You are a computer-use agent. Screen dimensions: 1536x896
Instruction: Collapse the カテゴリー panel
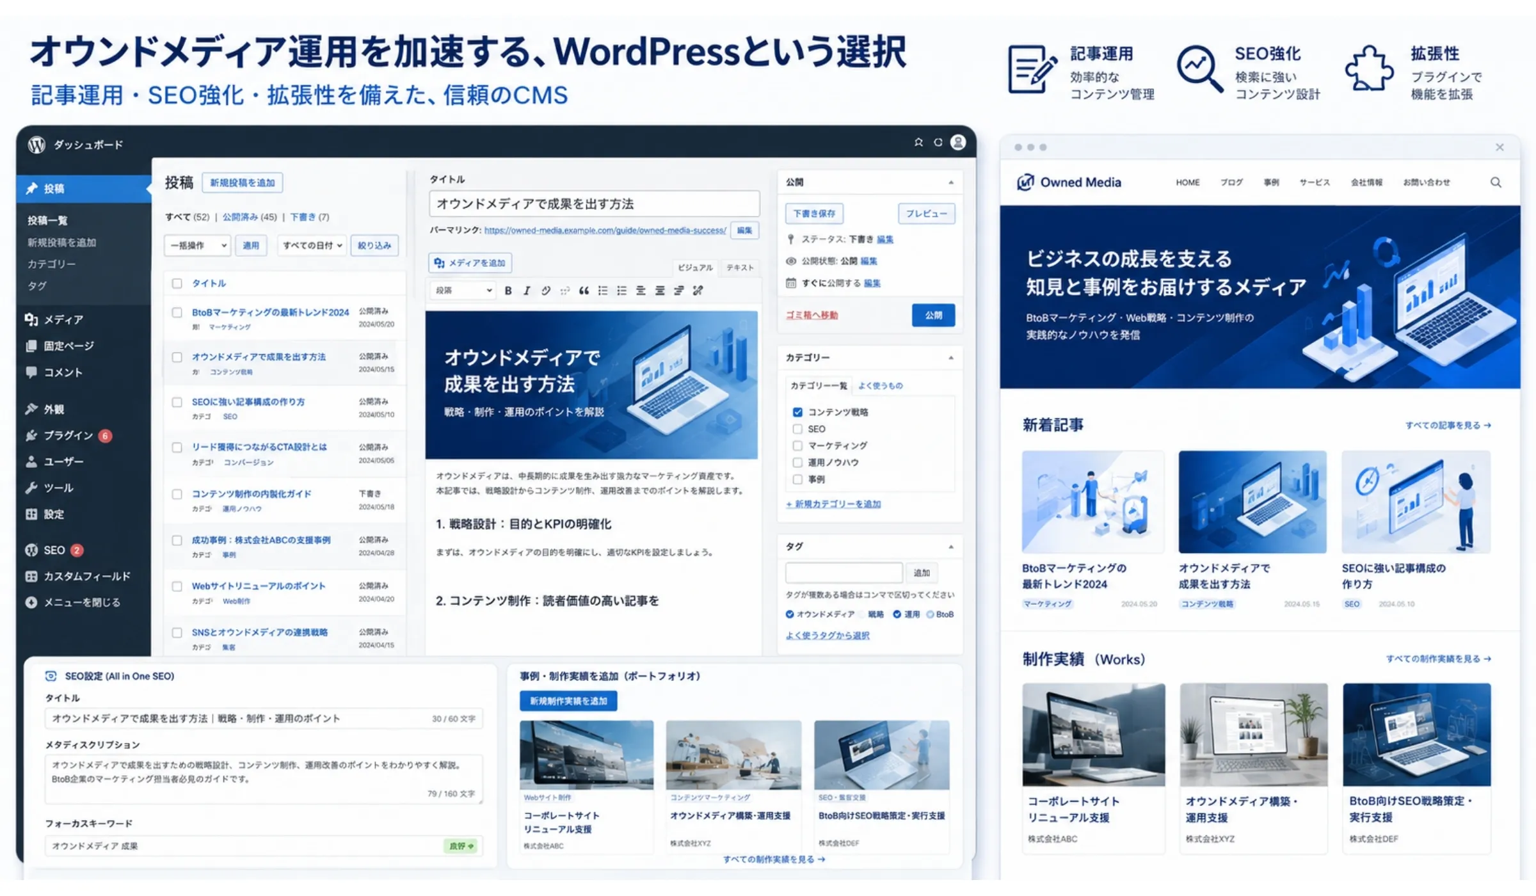[x=950, y=358]
